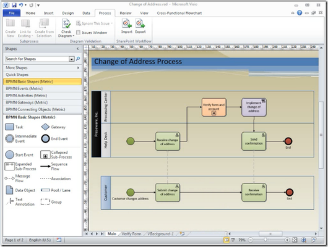Click the Save icon in quick access toolbar

pyautogui.click(x=14, y=5)
